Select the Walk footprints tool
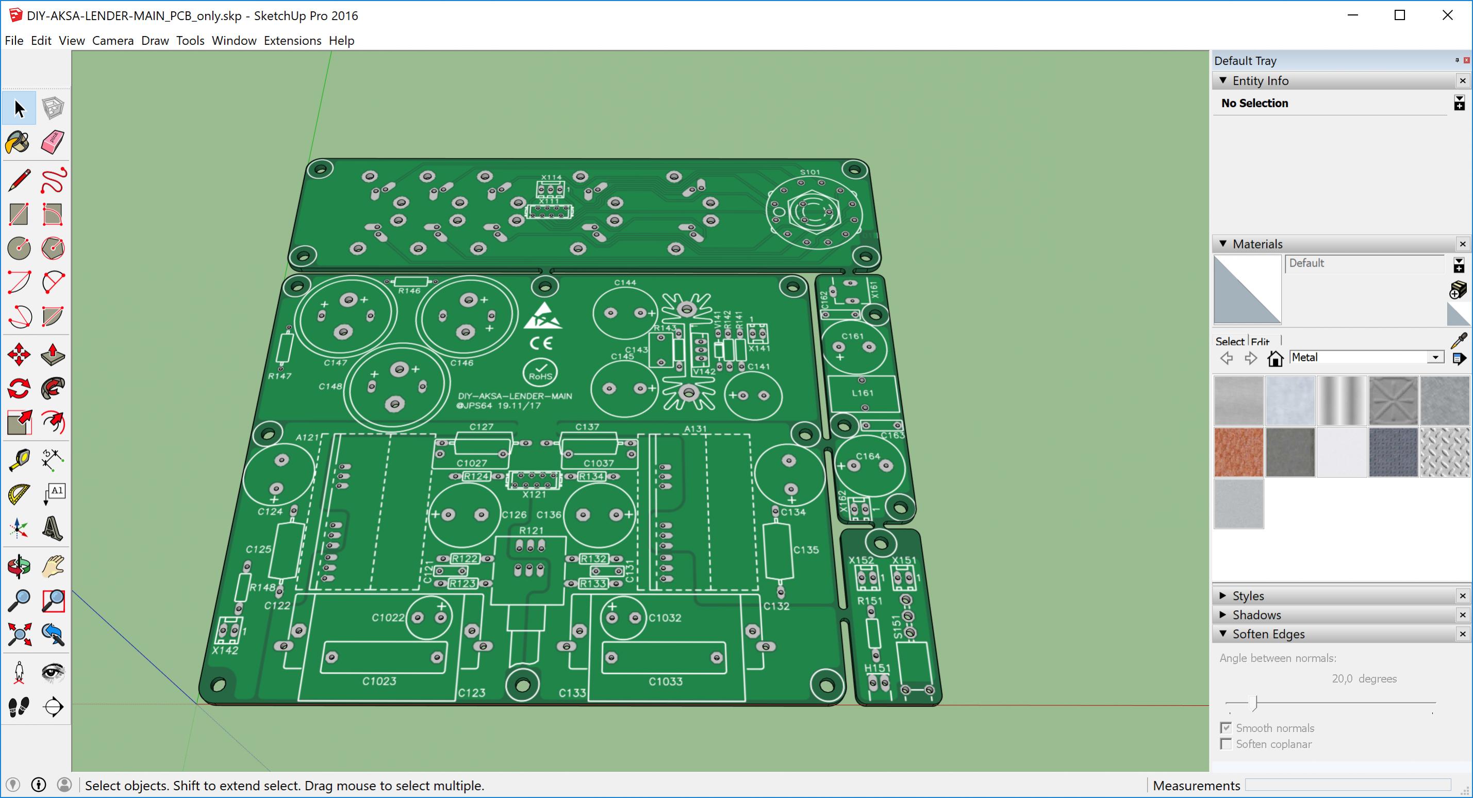 coord(18,707)
